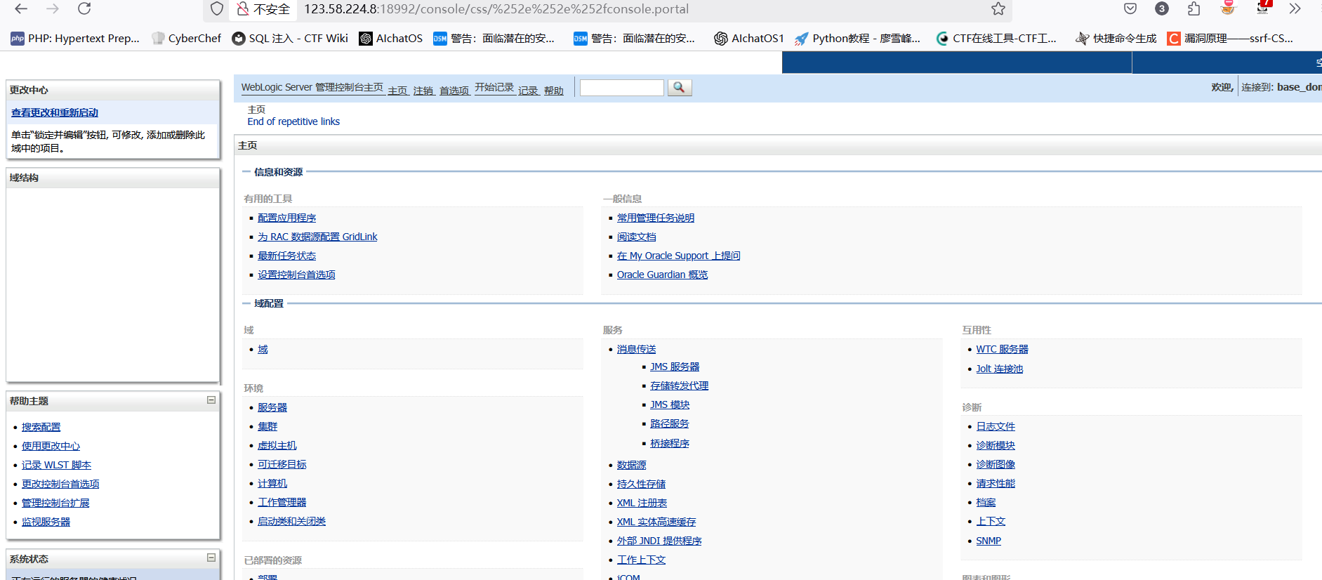Click 主页 in the console toolbar
The width and height of the screenshot is (1322, 580).
397,91
